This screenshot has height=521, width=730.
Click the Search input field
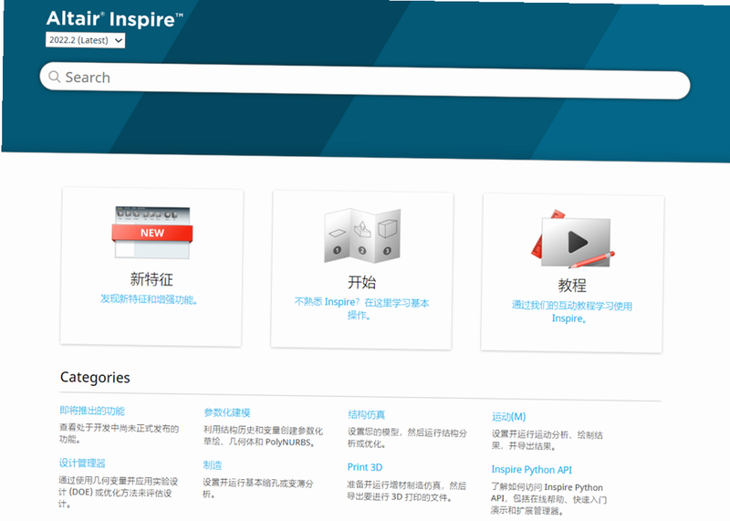(364, 80)
